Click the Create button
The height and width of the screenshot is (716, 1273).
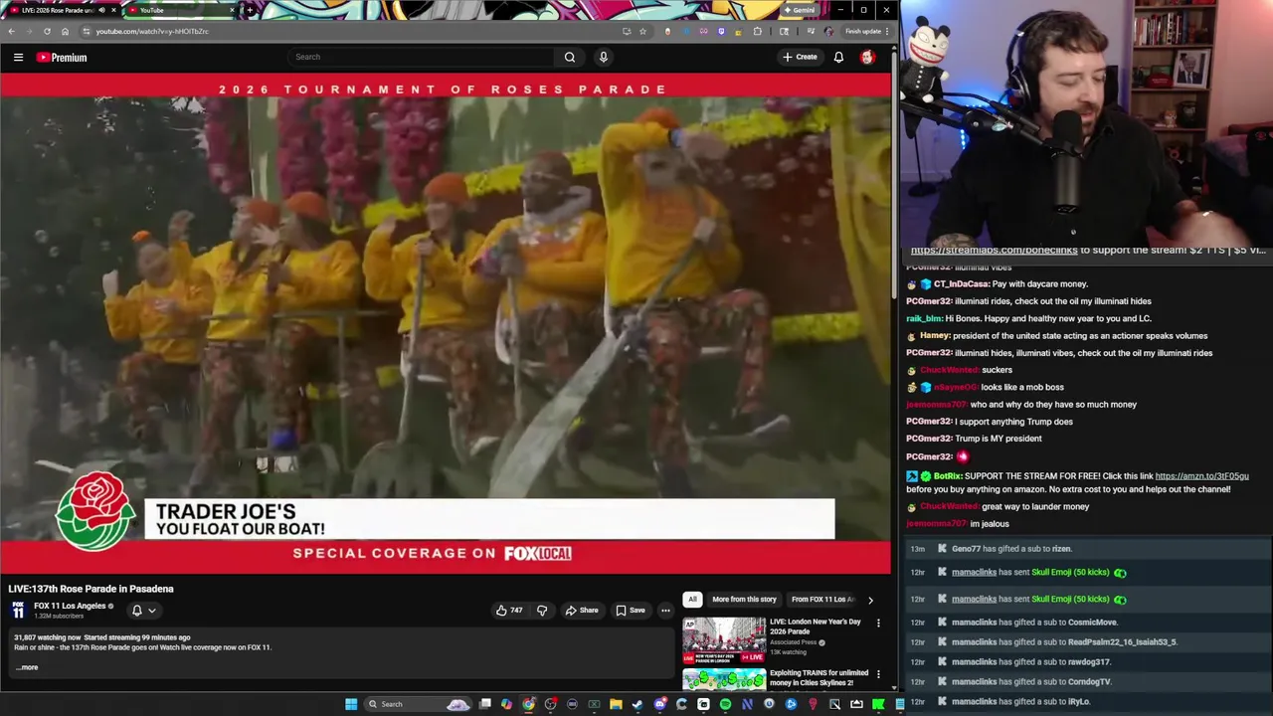[x=800, y=57]
